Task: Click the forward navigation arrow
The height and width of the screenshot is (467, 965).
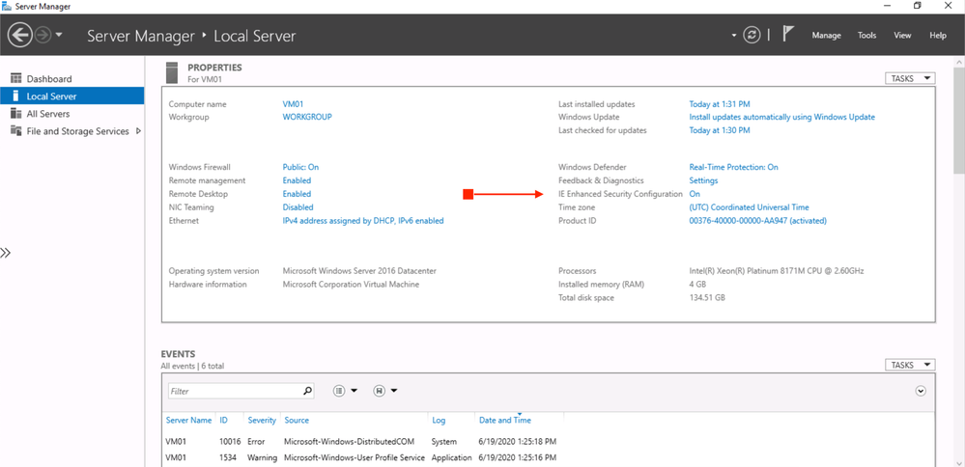Action: click(43, 35)
